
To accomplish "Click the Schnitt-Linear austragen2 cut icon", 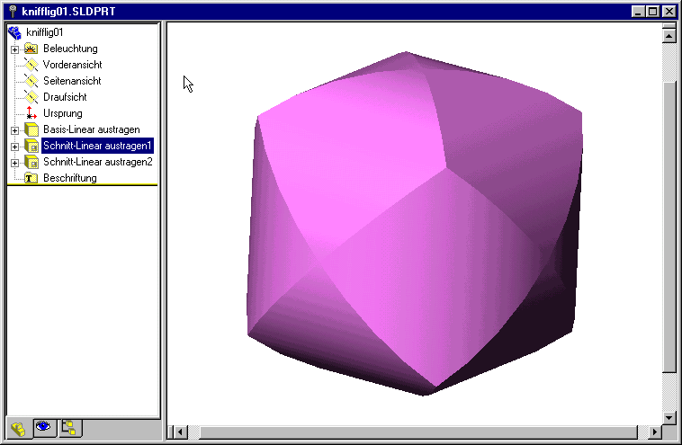I will (31, 162).
